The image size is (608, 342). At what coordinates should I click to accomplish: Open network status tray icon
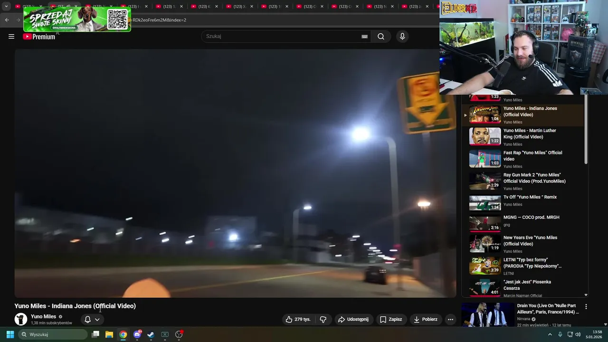click(x=570, y=334)
